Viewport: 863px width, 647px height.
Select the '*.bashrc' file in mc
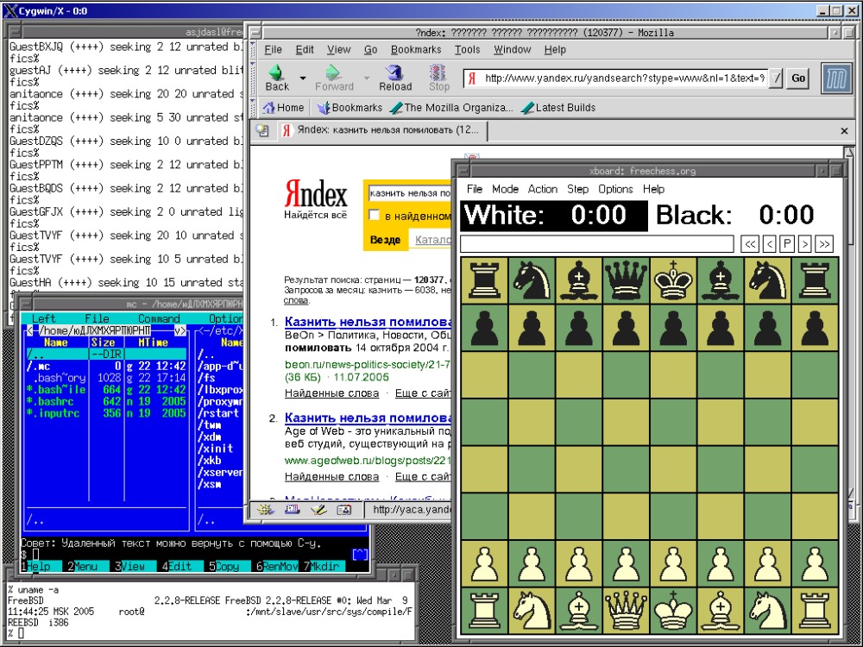[106, 401]
